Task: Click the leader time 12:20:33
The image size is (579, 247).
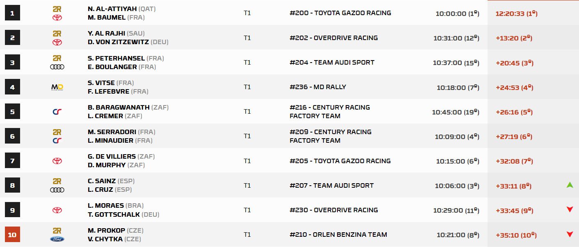Action: (510, 13)
